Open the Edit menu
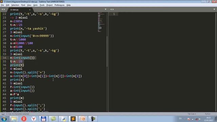Screen dimensions: 217x122 coord(7,5)
